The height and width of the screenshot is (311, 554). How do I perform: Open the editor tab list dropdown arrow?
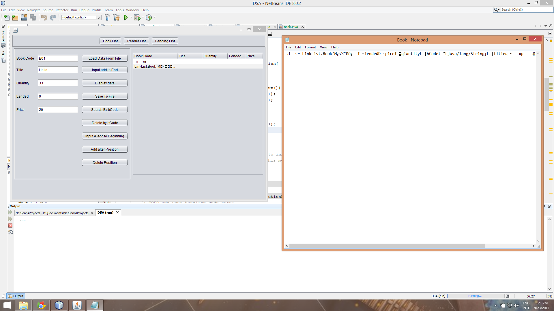(546, 26)
